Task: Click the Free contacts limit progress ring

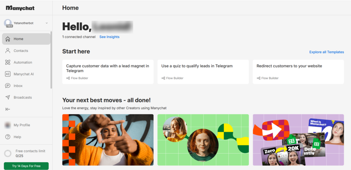Action: [8, 154]
